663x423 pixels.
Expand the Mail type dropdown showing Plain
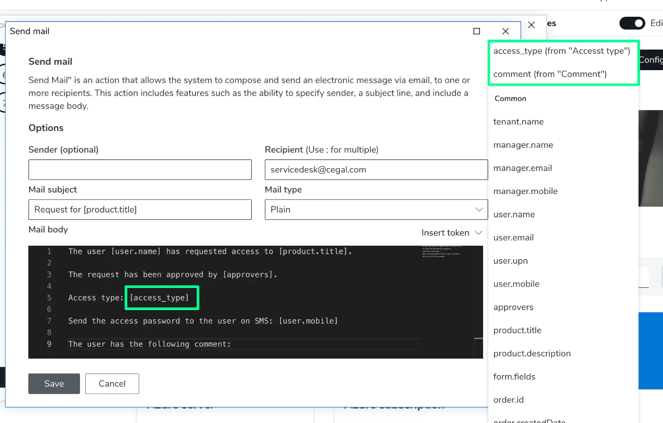(x=376, y=210)
